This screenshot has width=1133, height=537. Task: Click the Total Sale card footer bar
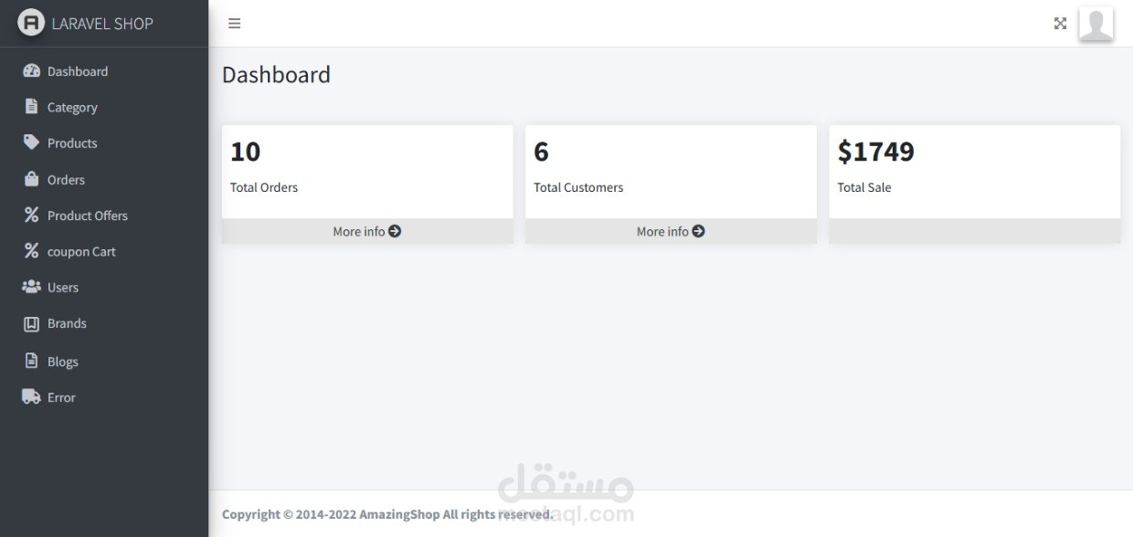pyautogui.click(x=974, y=231)
